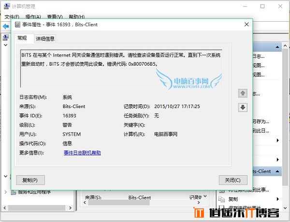Minimize the Computer Management window

[246, 6]
